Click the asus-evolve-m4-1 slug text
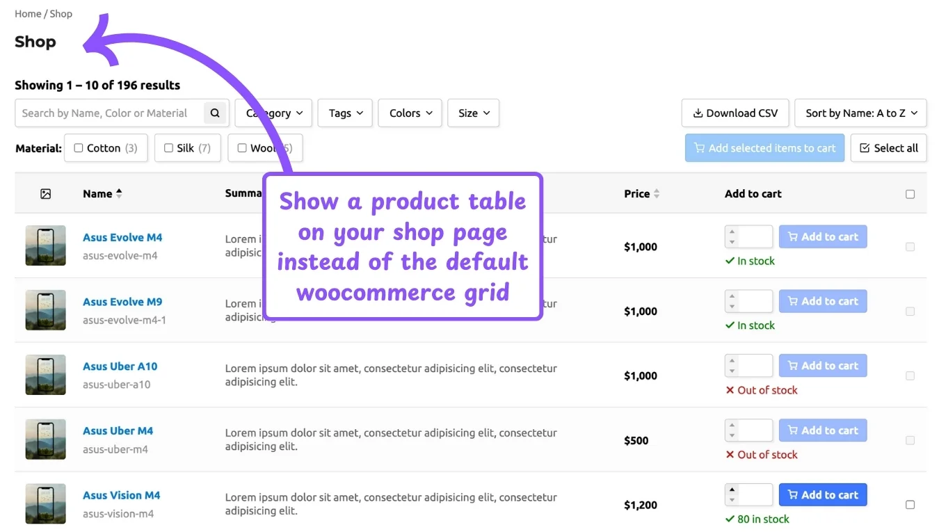Screen dimensions: 939x532 click(125, 320)
